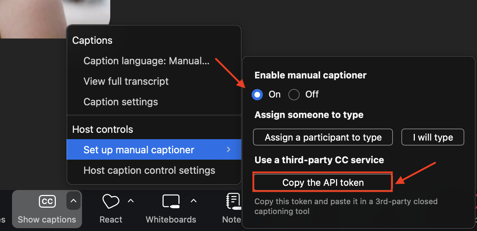
Task: Click the I will type button
Action: [432, 137]
